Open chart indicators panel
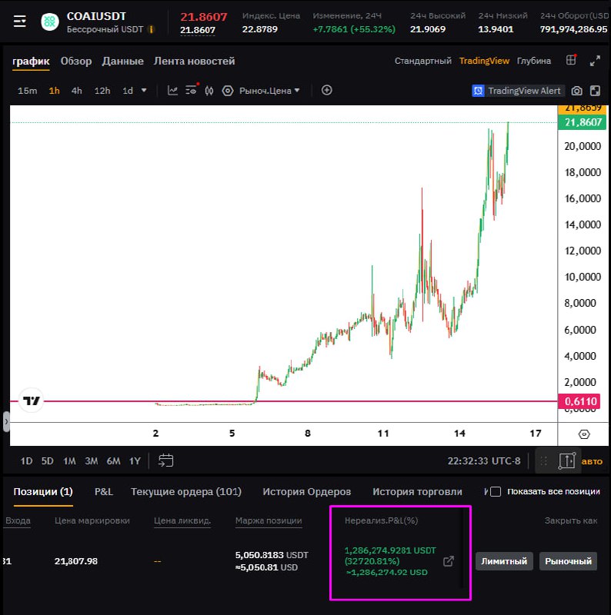This screenshot has width=611, height=615. pos(173,91)
